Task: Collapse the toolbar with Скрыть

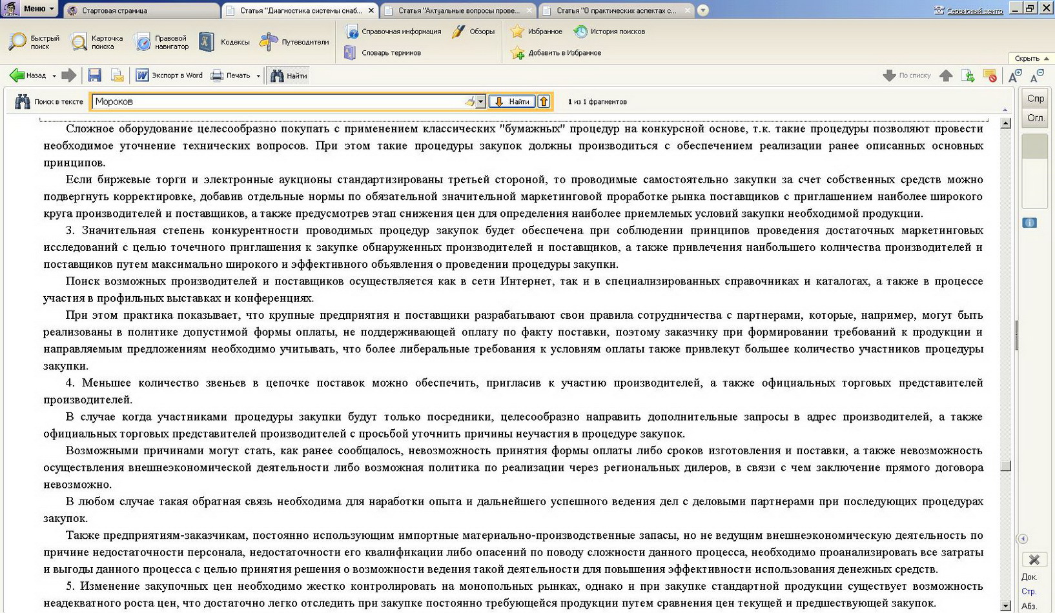Action: 1031,58
